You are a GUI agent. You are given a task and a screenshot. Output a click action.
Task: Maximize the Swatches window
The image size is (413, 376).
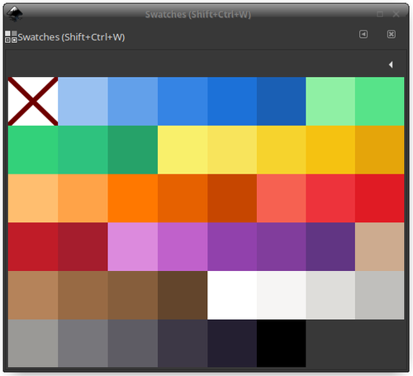[x=380, y=14]
